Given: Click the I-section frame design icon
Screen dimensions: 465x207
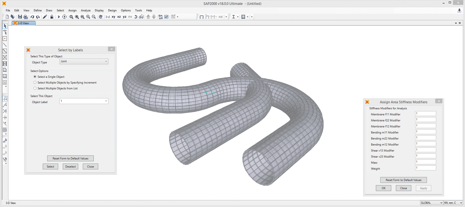Looking at the screenshot, I should (x=233, y=17).
